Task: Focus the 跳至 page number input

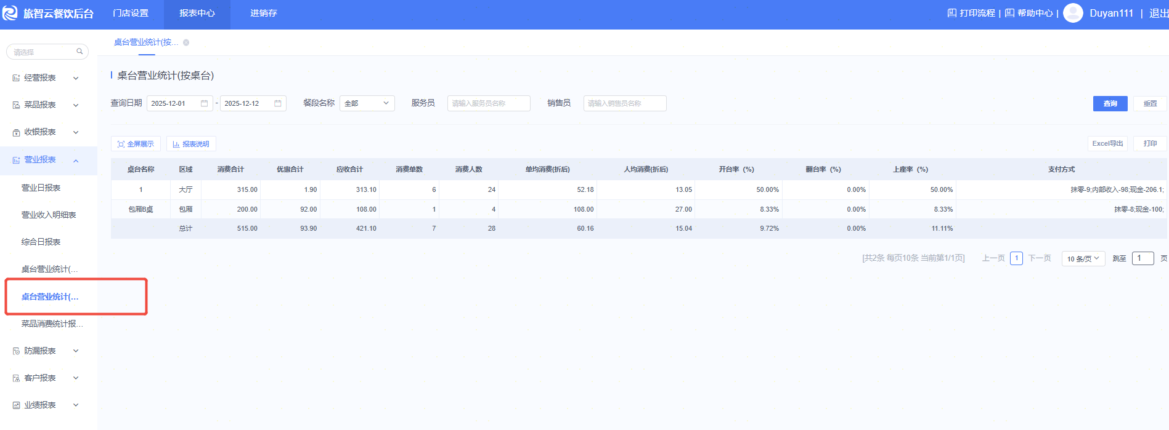Action: coord(1143,258)
